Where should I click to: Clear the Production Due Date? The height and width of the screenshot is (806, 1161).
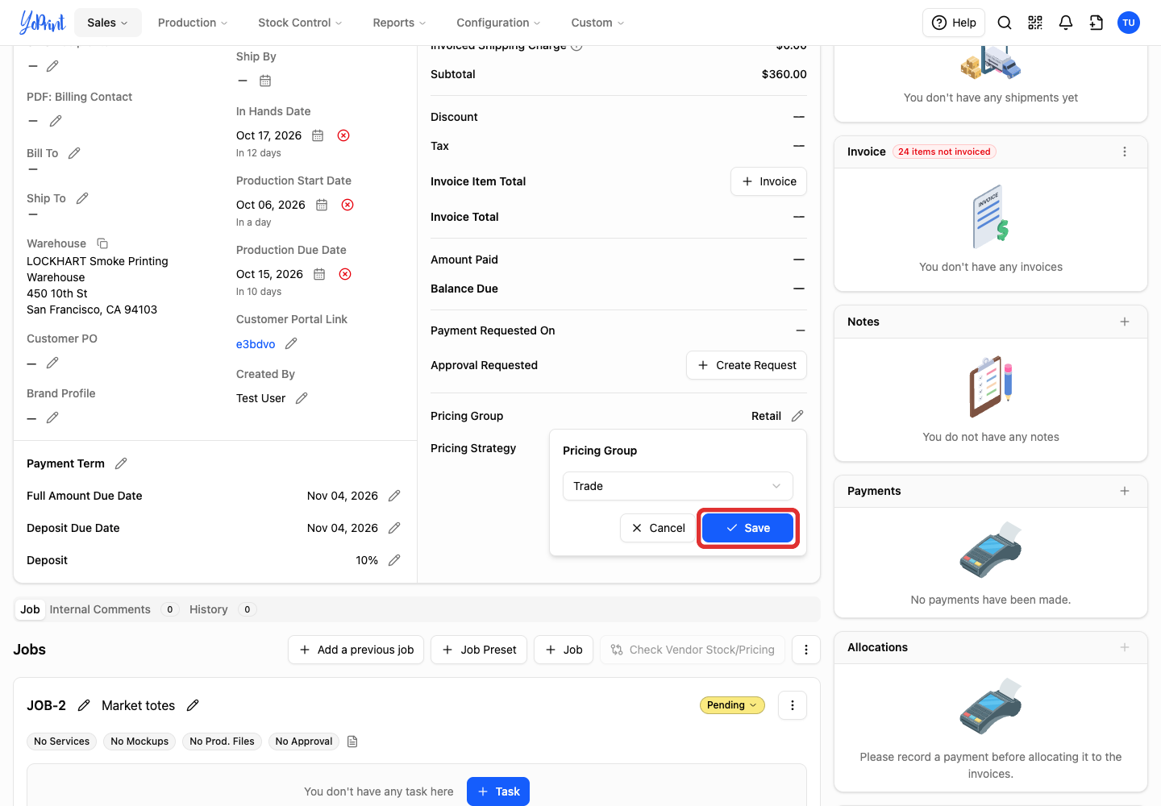(345, 274)
